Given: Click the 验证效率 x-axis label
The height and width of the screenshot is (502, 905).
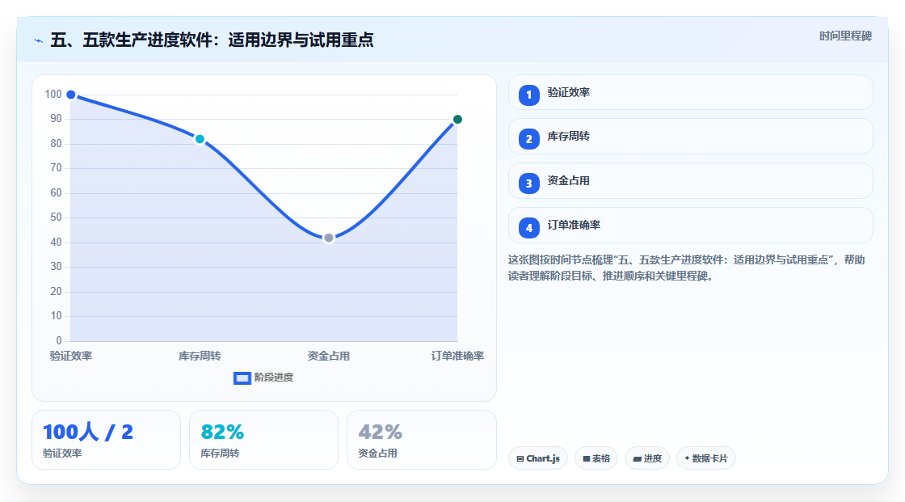Looking at the screenshot, I should [71, 356].
